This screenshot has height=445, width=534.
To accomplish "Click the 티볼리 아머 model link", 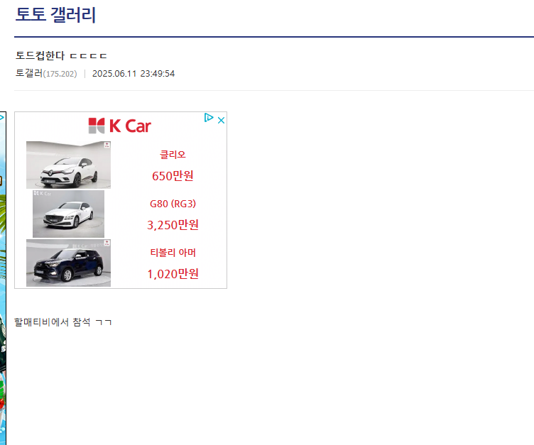I will tap(173, 253).
